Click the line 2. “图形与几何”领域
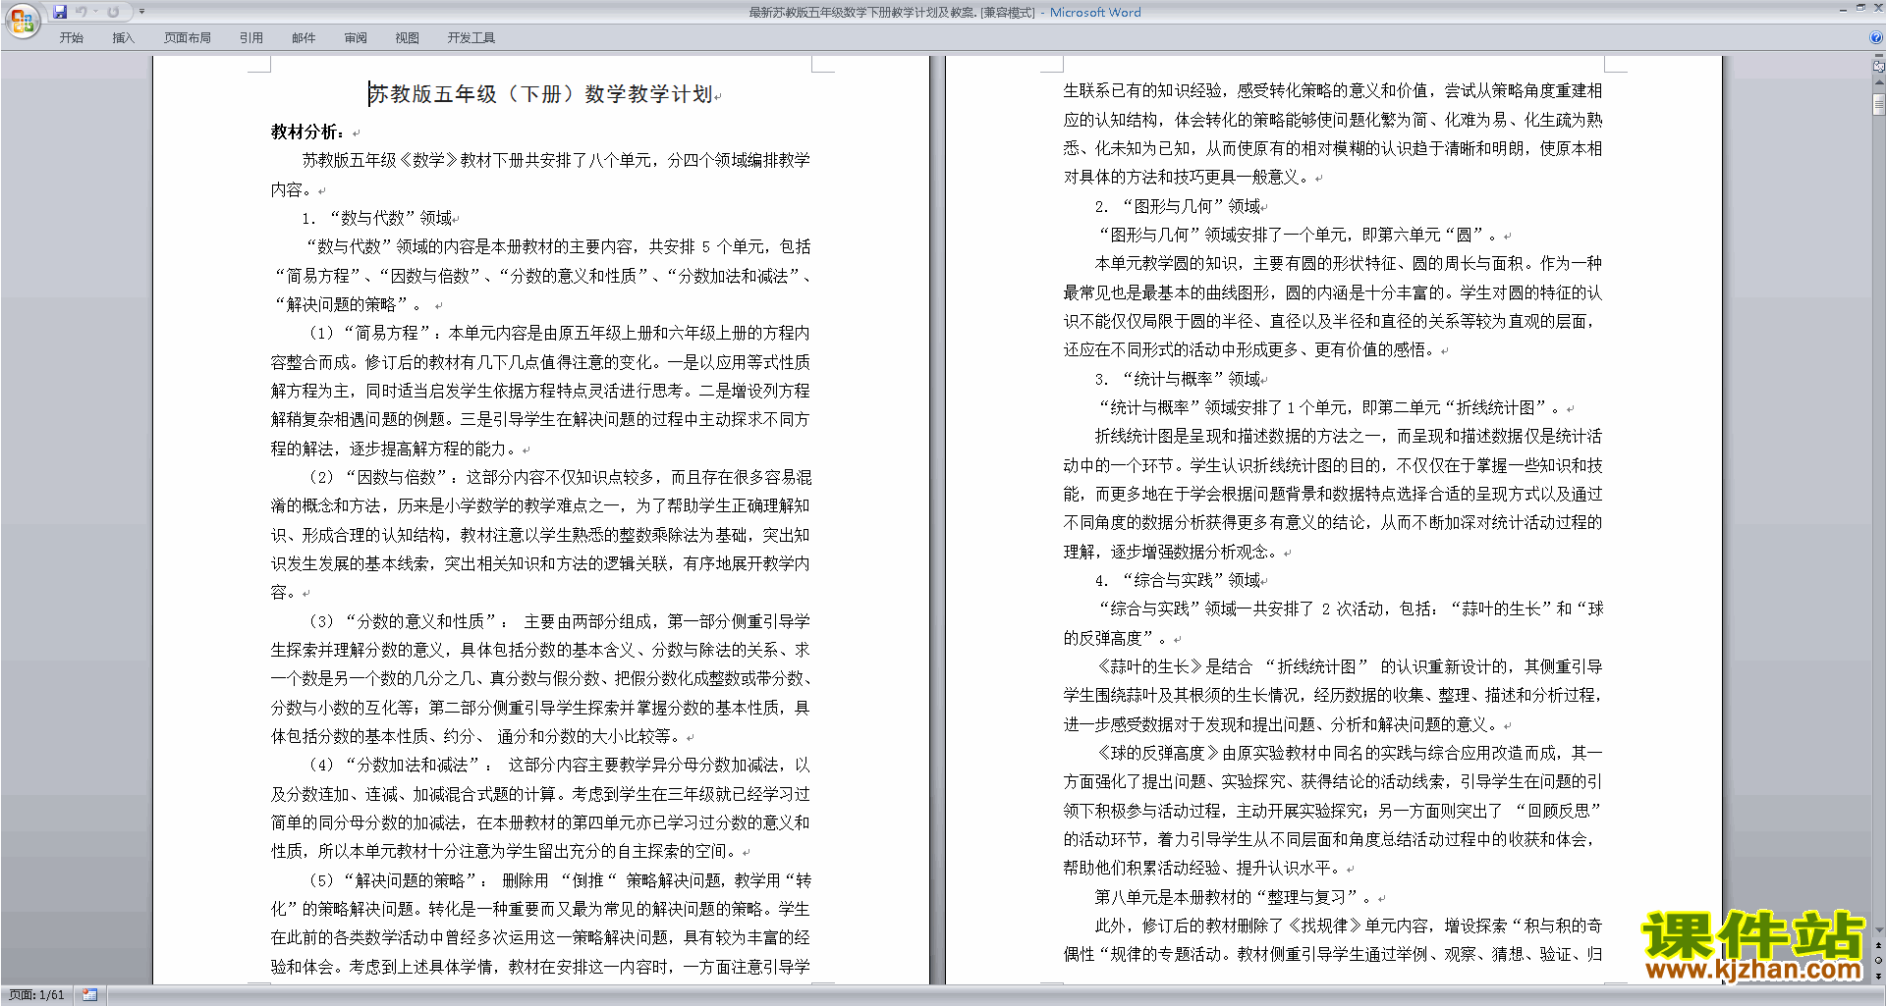This screenshot has height=1006, width=1886. point(1177,206)
